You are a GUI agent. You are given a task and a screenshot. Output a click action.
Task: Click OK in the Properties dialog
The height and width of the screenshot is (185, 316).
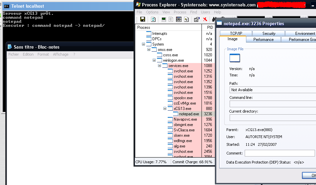309,175
